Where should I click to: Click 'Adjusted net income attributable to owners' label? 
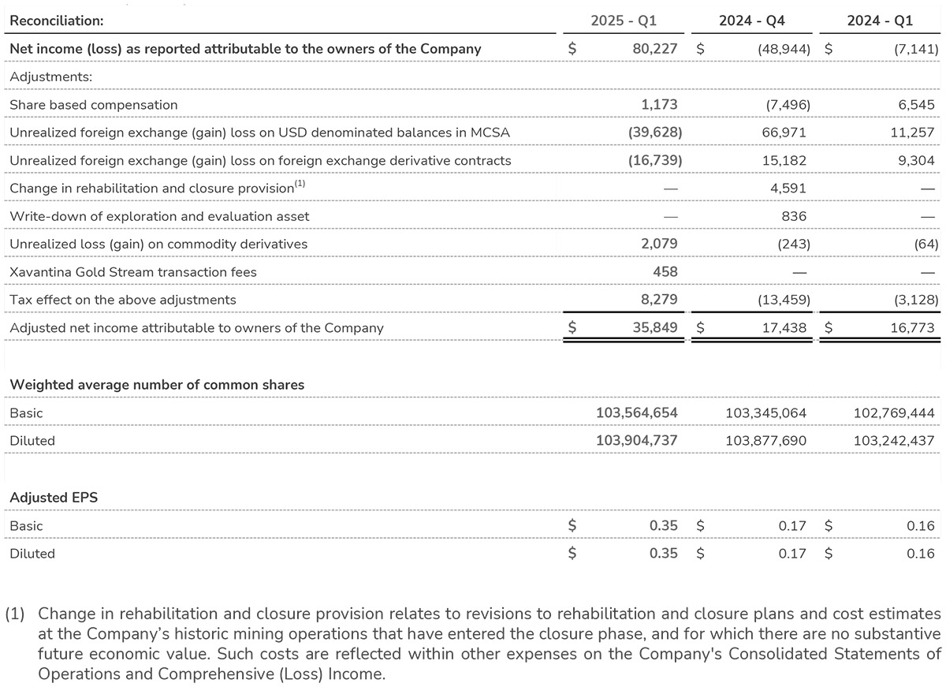point(196,328)
